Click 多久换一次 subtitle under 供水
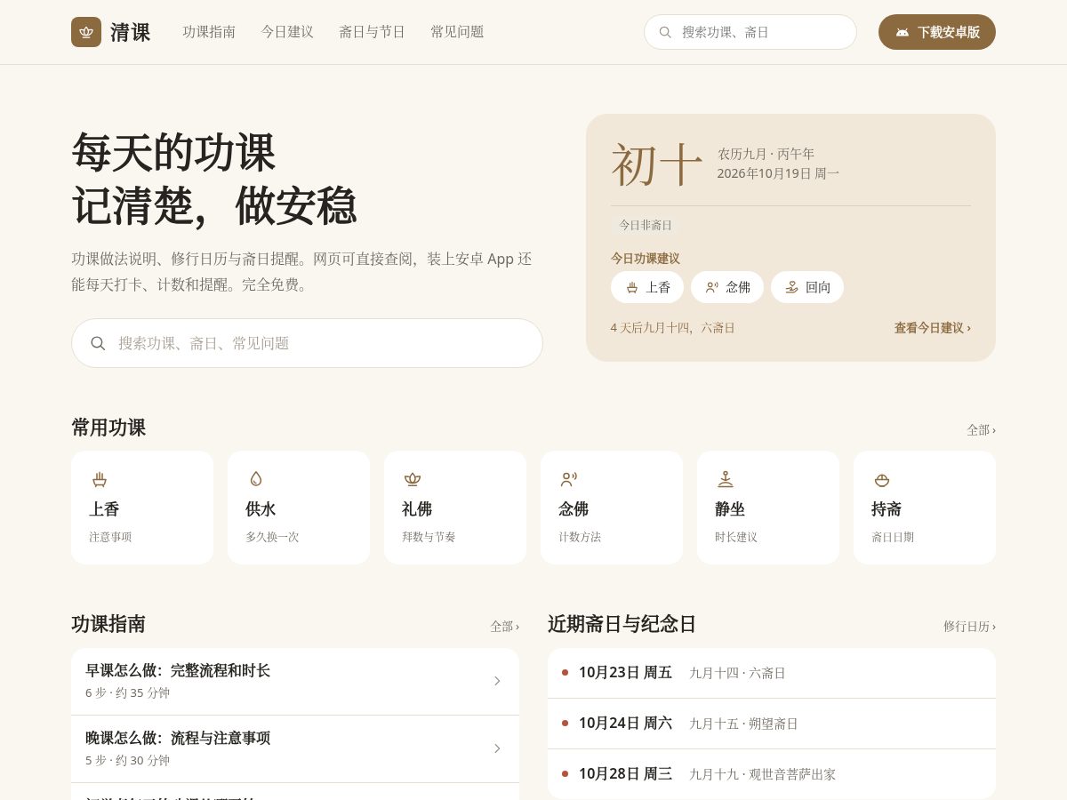 pyautogui.click(x=272, y=537)
